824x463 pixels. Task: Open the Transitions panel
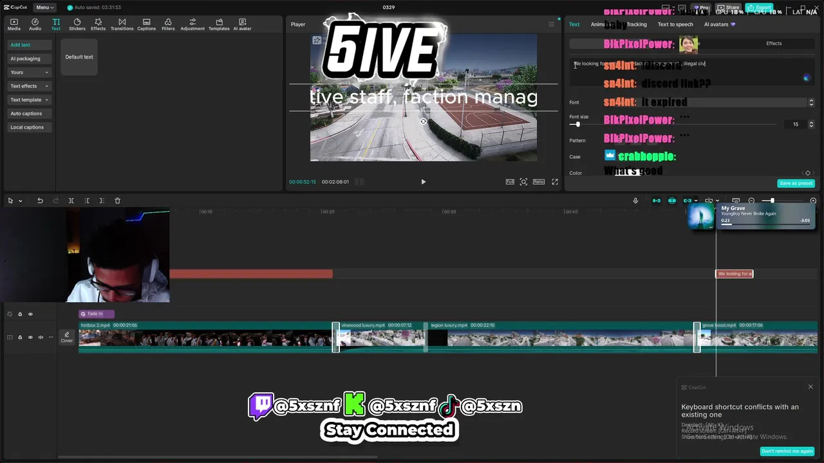click(122, 24)
